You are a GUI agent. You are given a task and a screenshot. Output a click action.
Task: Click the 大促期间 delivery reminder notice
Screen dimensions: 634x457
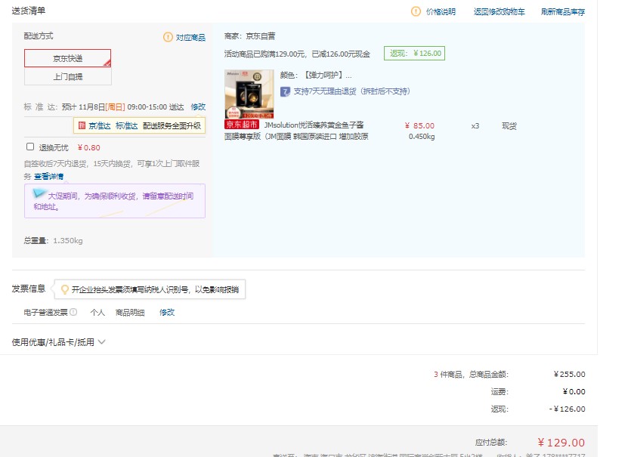115,201
